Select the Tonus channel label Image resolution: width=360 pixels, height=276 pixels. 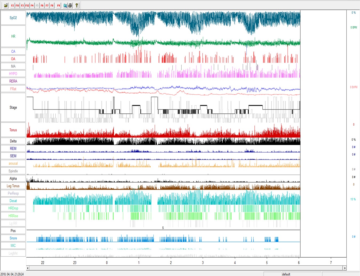(13, 130)
